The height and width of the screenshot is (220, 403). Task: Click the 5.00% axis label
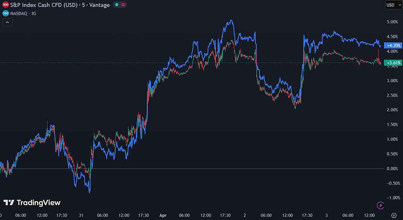pyautogui.click(x=392, y=22)
